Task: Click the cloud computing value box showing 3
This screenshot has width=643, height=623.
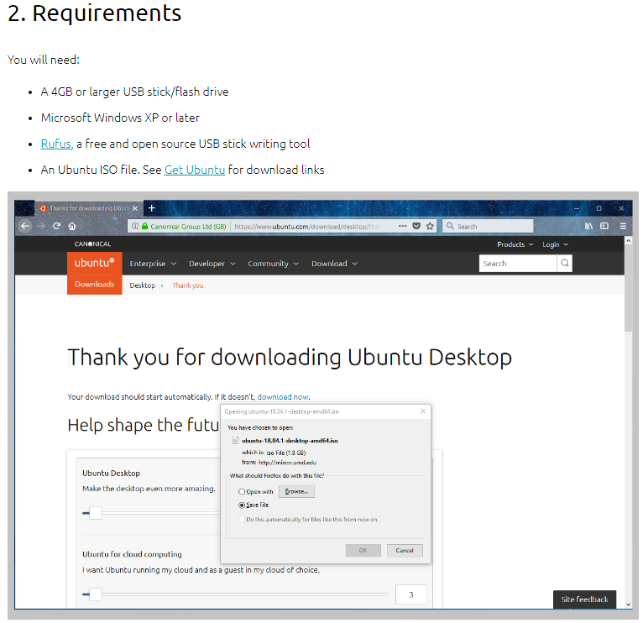Action: (x=410, y=594)
